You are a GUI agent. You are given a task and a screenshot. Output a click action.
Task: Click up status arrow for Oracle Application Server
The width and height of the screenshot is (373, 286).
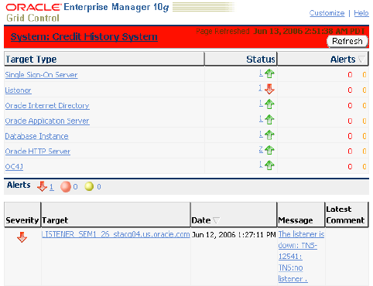(269, 119)
